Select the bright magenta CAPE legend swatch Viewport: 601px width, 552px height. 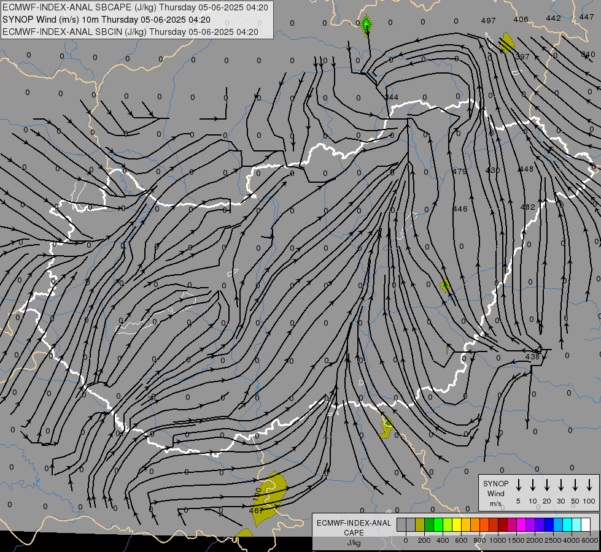pos(522,524)
